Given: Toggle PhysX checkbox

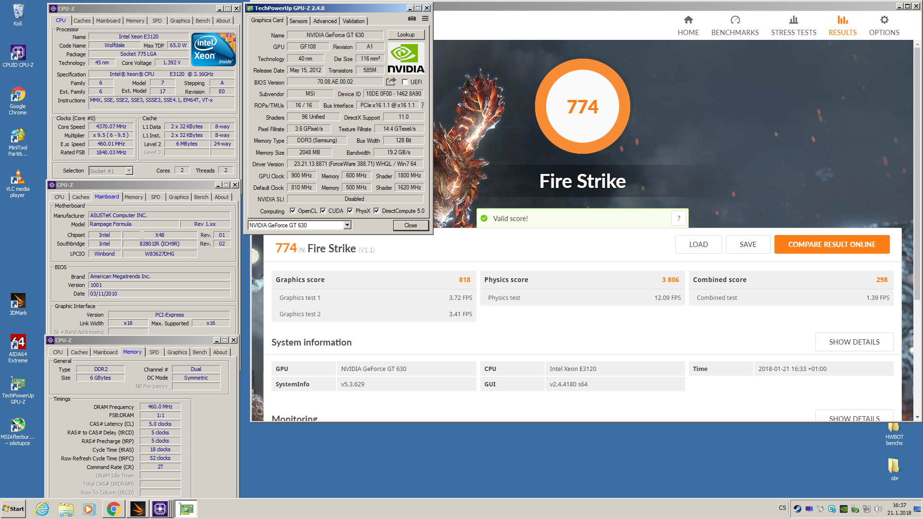Looking at the screenshot, I should click(x=350, y=211).
